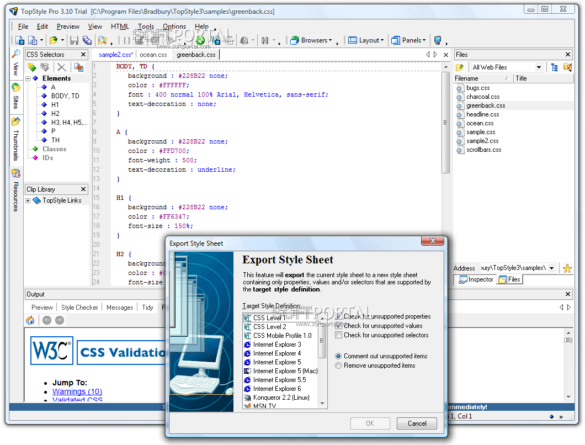Expand the TopStyle Links tree node
This screenshot has height=445, width=585.
click(x=28, y=200)
